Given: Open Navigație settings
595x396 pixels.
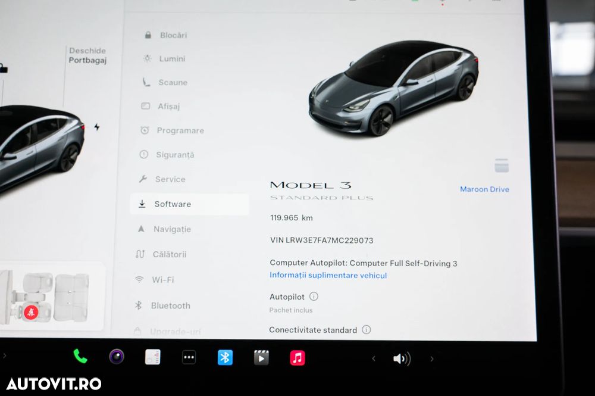Looking at the screenshot, I should point(164,229).
